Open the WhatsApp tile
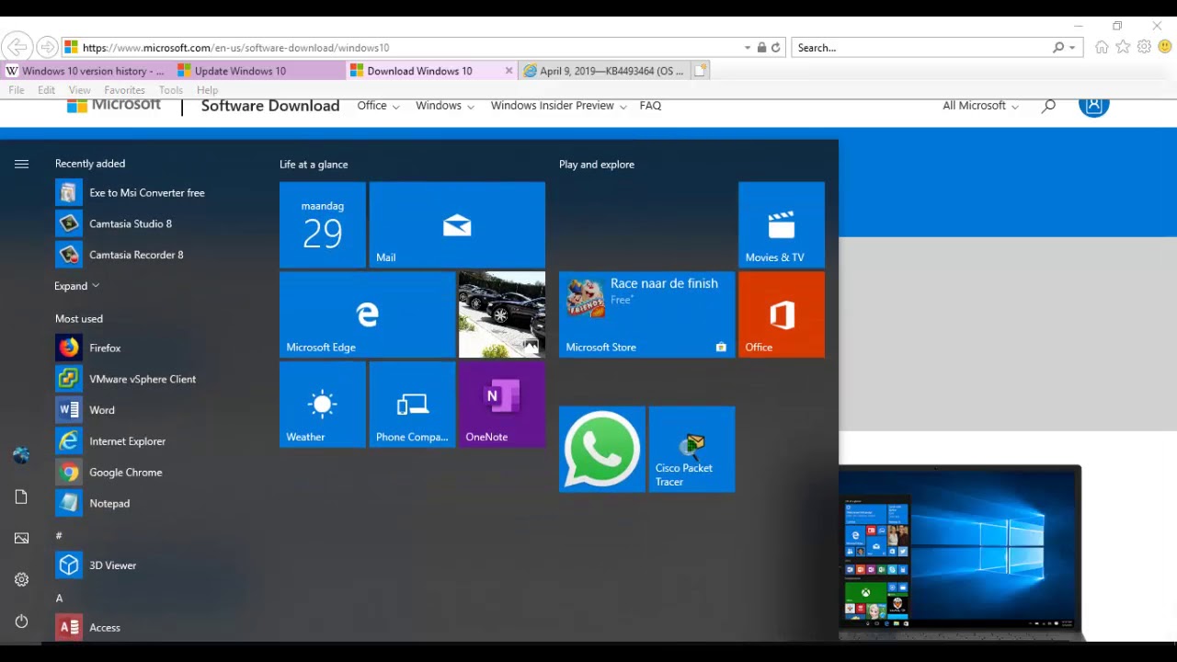Image resolution: width=1177 pixels, height=662 pixels. tap(602, 450)
